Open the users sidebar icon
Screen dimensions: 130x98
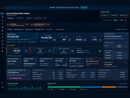[x=2, y=37]
